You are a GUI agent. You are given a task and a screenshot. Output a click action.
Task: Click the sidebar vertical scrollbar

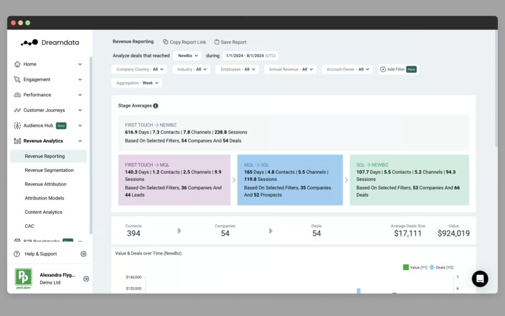[x=91, y=145]
